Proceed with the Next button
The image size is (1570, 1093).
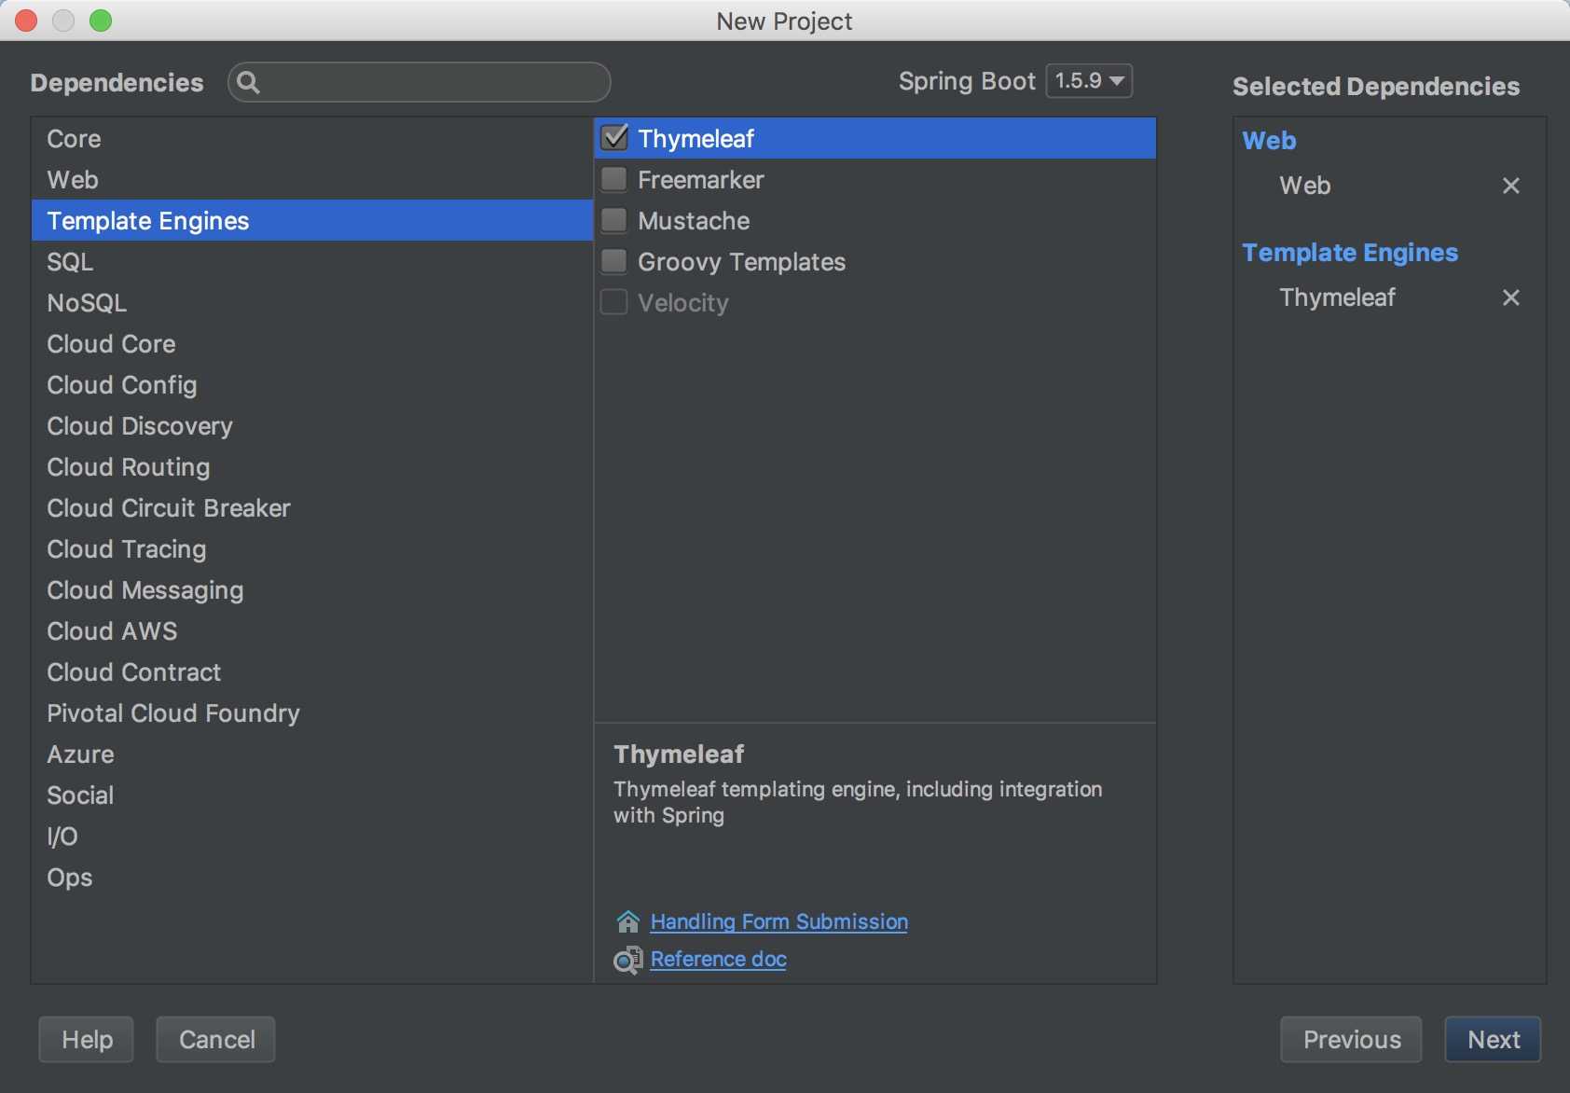pos(1493,1039)
